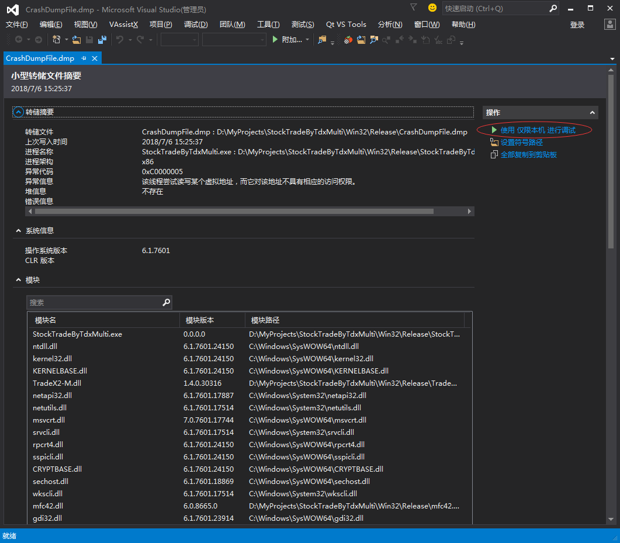Click the 模块名 column header
This screenshot has width=620, height=543.
[104, 320]
